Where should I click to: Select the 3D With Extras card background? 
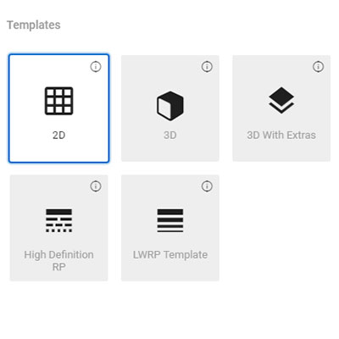point(281,108)
